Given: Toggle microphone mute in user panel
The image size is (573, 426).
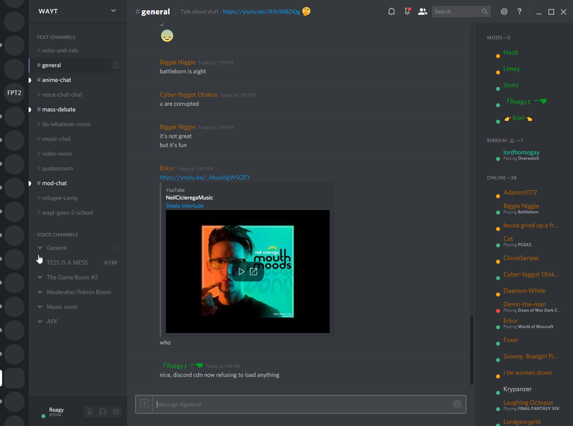Looking at the screenshot, I should pyautogui.click(x=90, y=412).
